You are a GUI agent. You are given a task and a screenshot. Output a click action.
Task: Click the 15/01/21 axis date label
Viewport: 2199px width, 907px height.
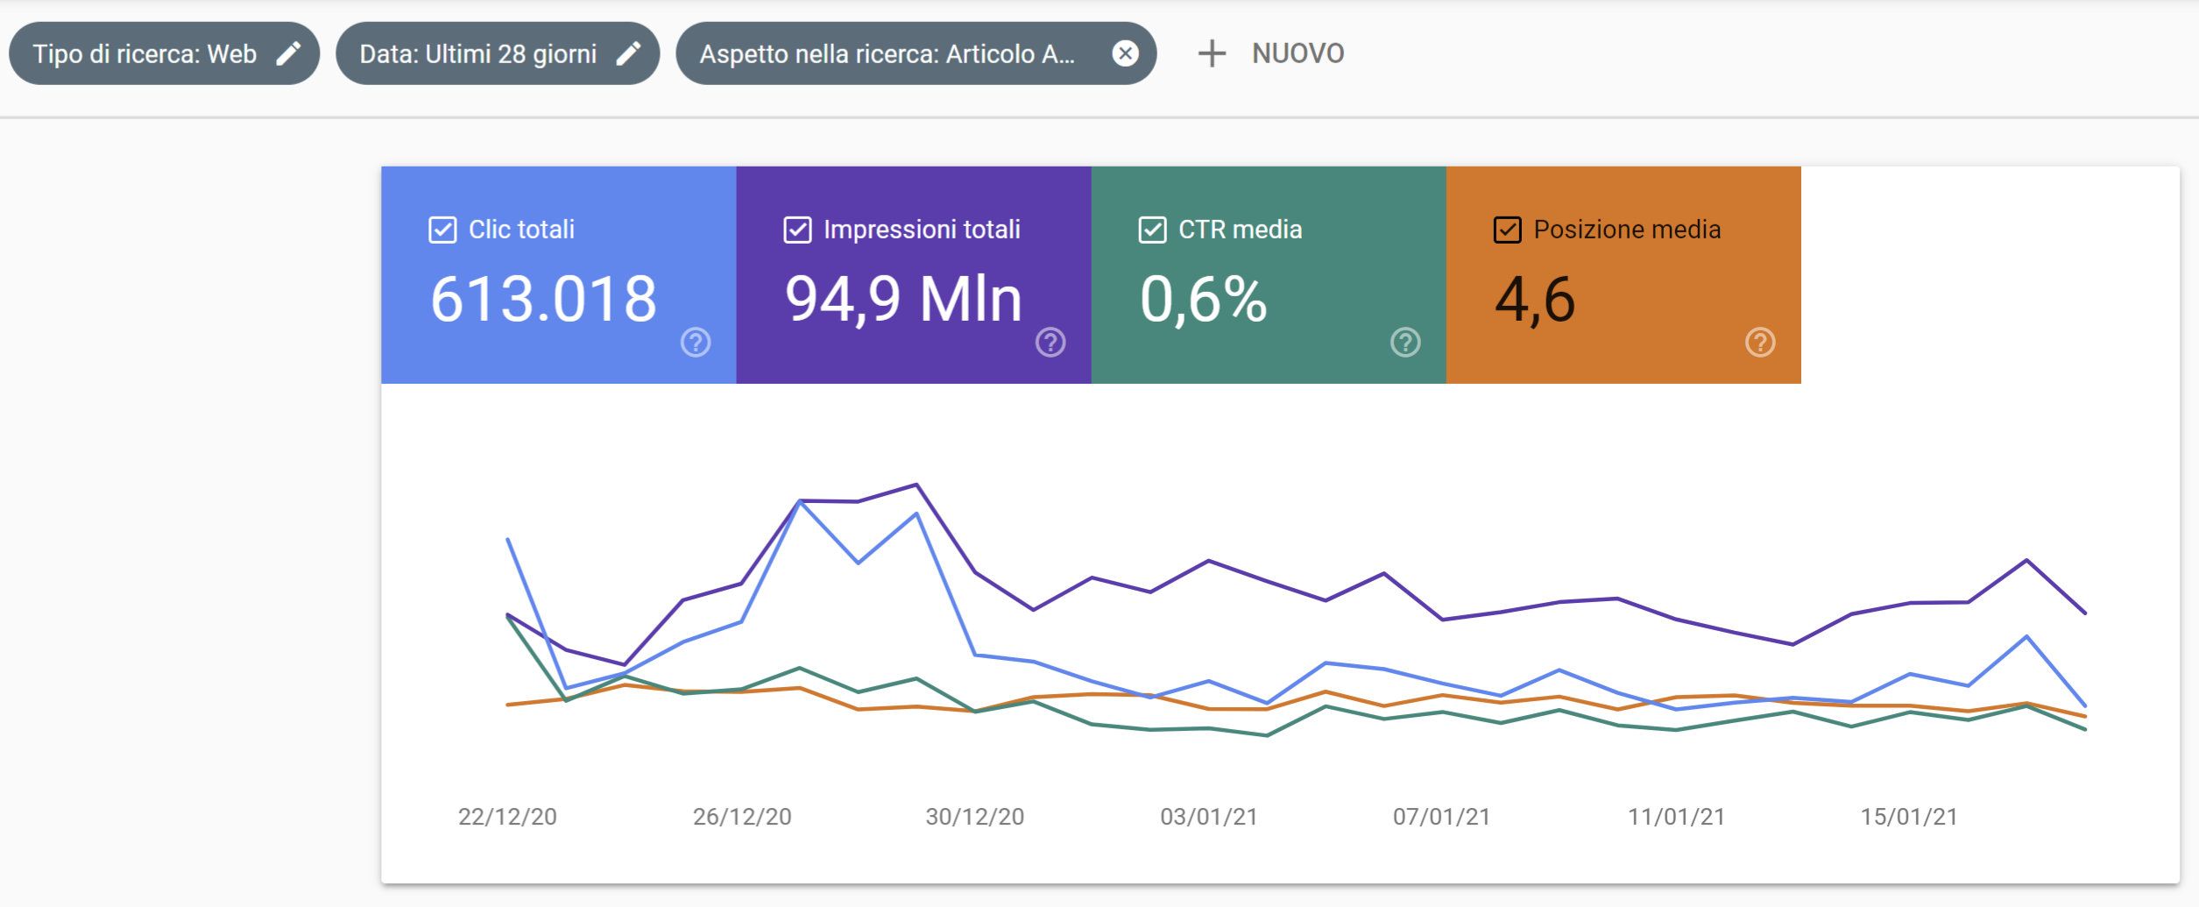point(1910,817)
